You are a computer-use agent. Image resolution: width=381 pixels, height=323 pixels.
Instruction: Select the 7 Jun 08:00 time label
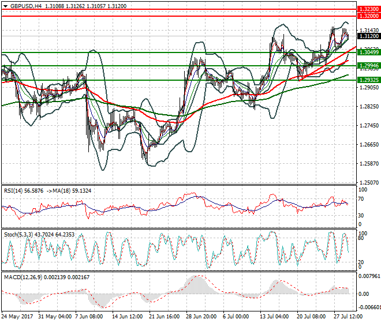pos(89,317)
